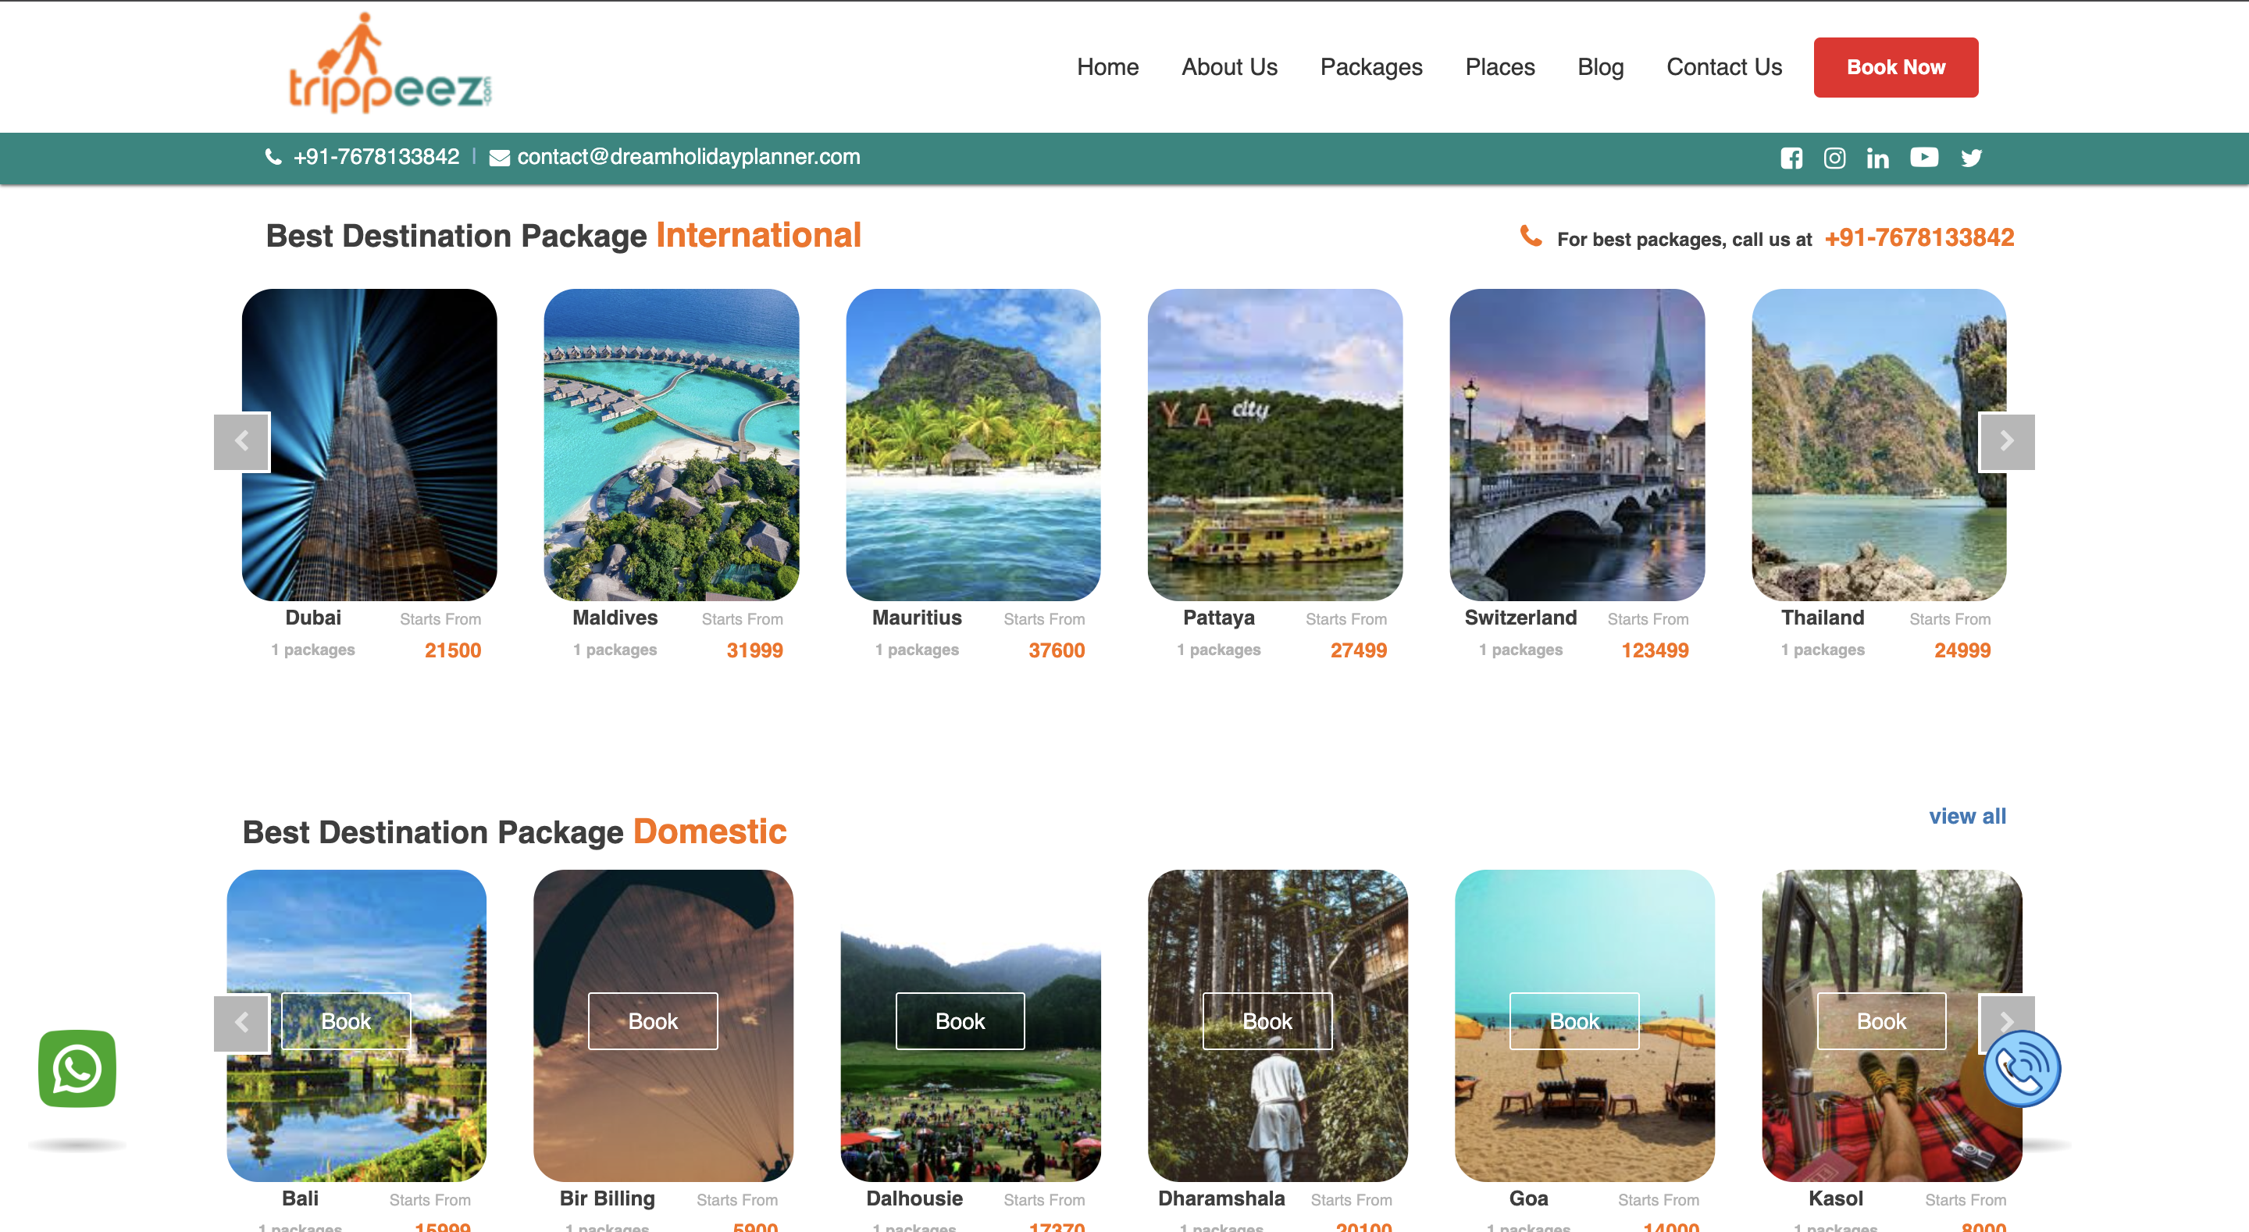
Task: Click the Book button on Goa
Action: (1574, 1020)
